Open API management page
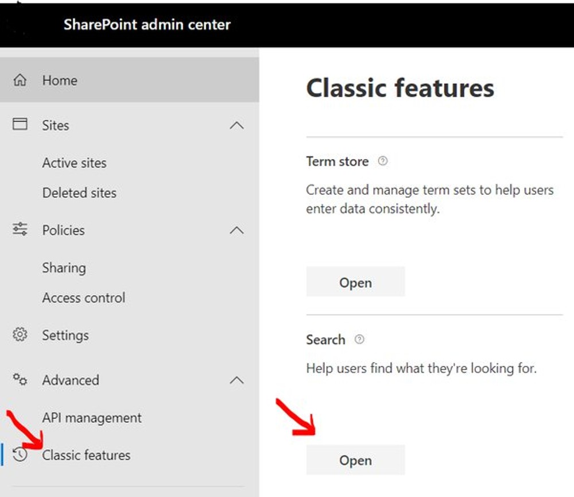This screenshot has width=574, height=497. coord(92,418)
